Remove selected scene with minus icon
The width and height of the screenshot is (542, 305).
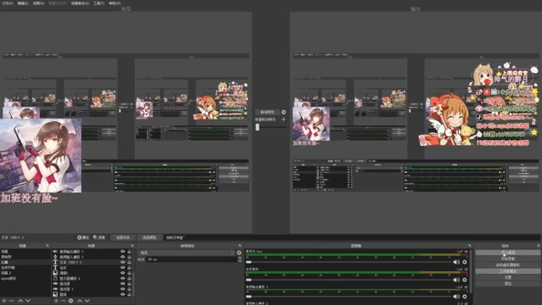(x=12, y=301)
